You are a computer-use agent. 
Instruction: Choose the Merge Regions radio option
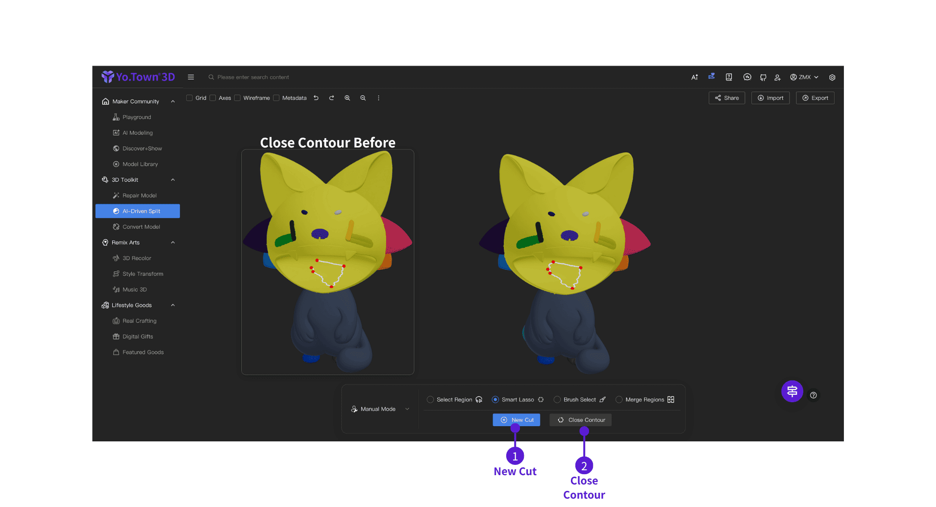click(x=619, y=400)
